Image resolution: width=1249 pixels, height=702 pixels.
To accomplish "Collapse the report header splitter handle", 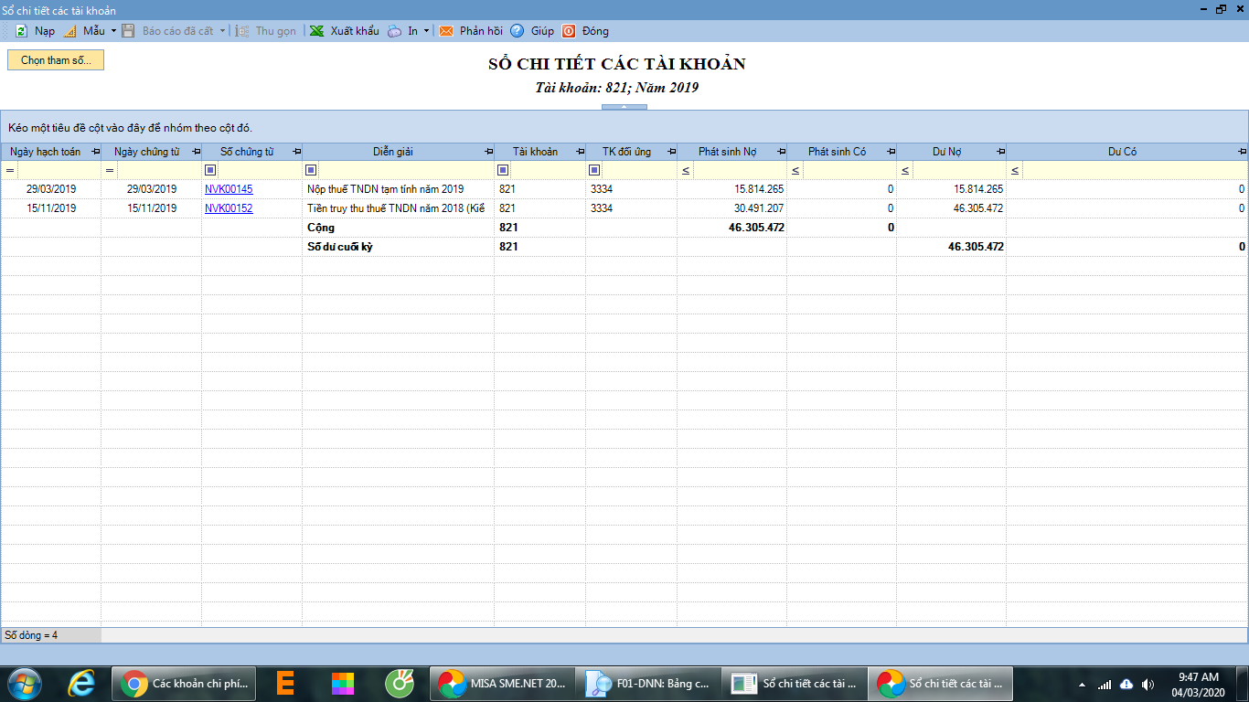I will (624, 107).
